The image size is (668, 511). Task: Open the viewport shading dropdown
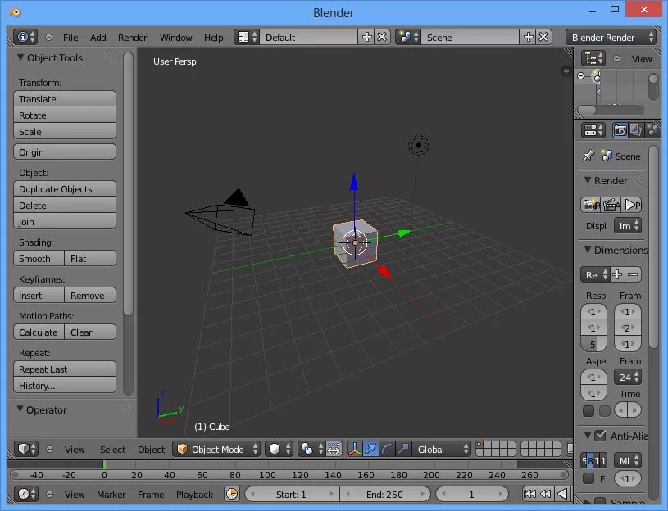point(279,449)
